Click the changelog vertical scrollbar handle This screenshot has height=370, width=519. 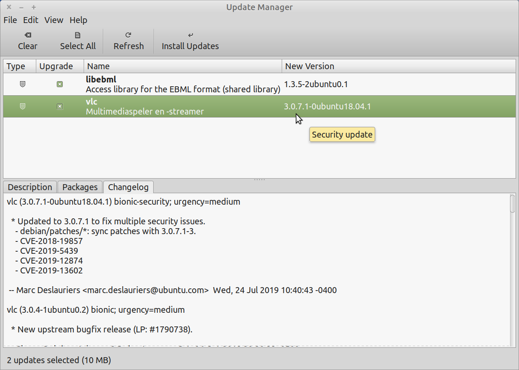(513, 204)
